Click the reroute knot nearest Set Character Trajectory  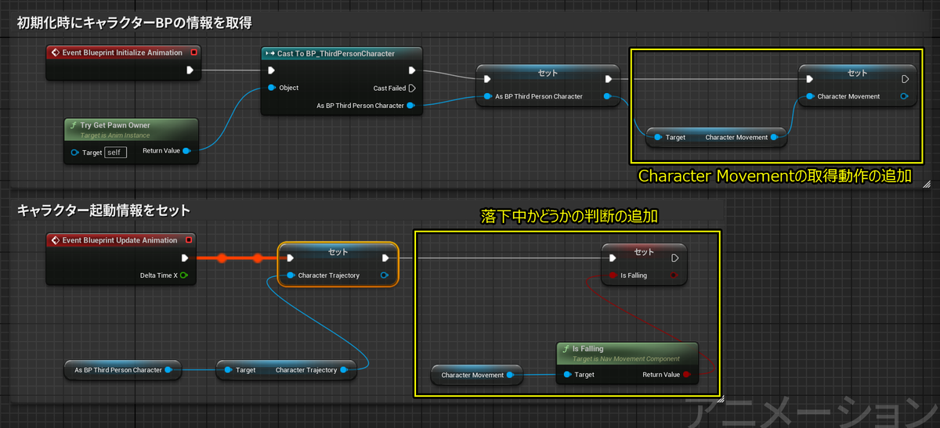pyautogui.click(x=258, y=257)
